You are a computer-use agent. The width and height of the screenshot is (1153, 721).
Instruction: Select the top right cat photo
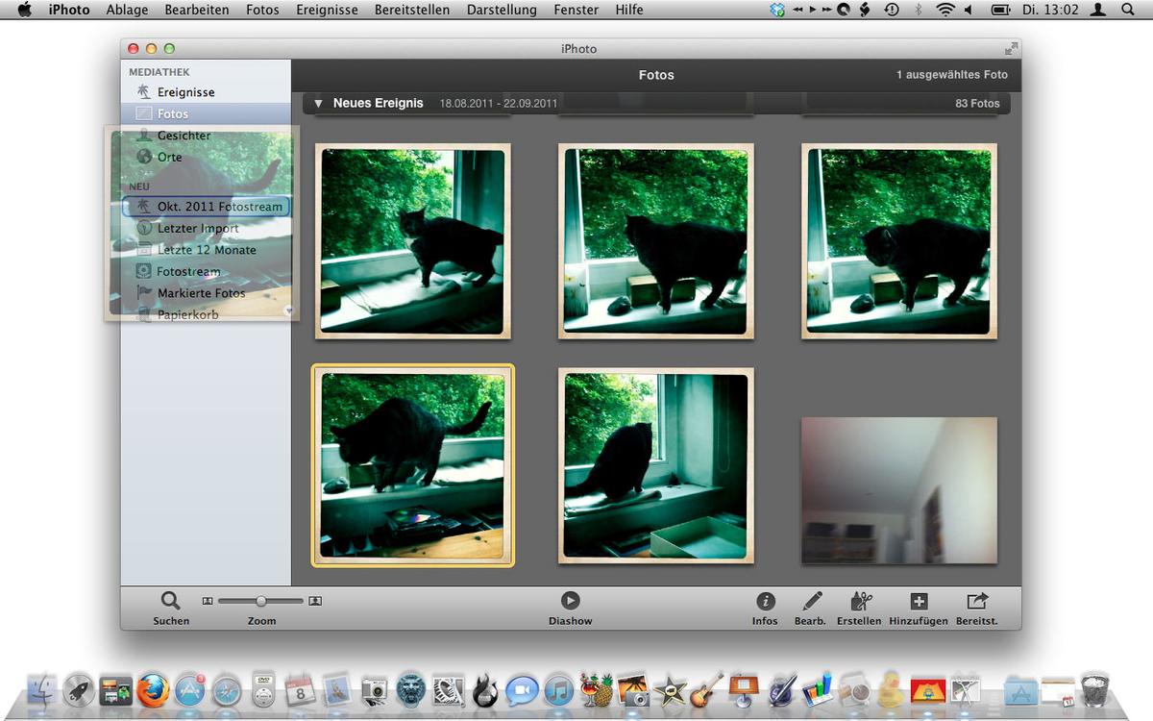898,241
